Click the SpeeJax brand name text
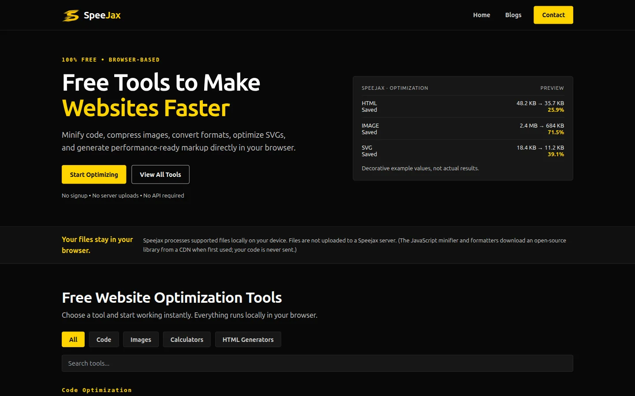Image resolution: width=635 pixels, height=396 pixels. click(102, 15)
